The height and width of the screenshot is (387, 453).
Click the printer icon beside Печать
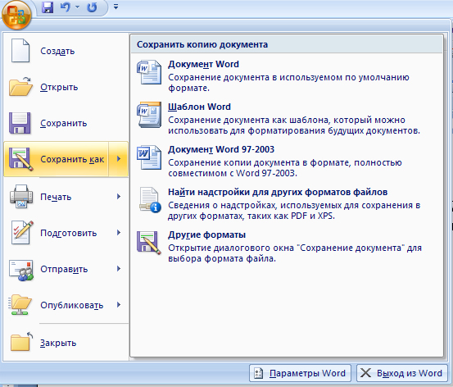[x=20, y=197]
